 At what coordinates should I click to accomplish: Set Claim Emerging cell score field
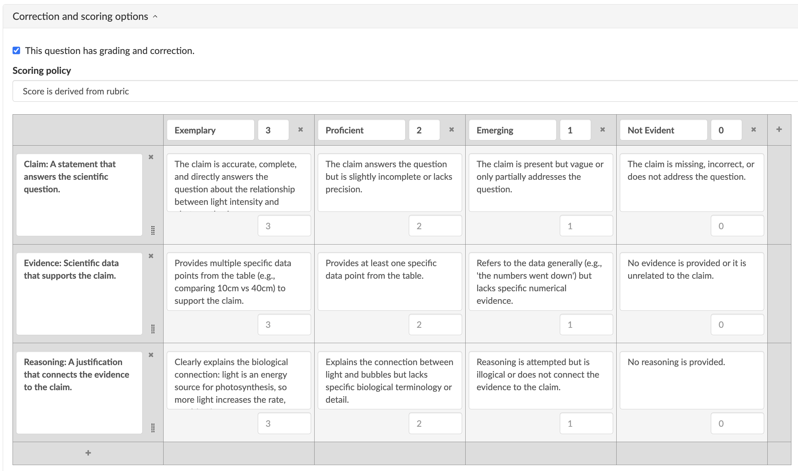(x=586, y=226)
